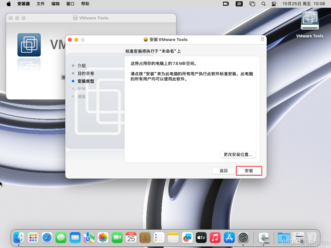Start FaceTime from the Dock

tap(117, 238)
